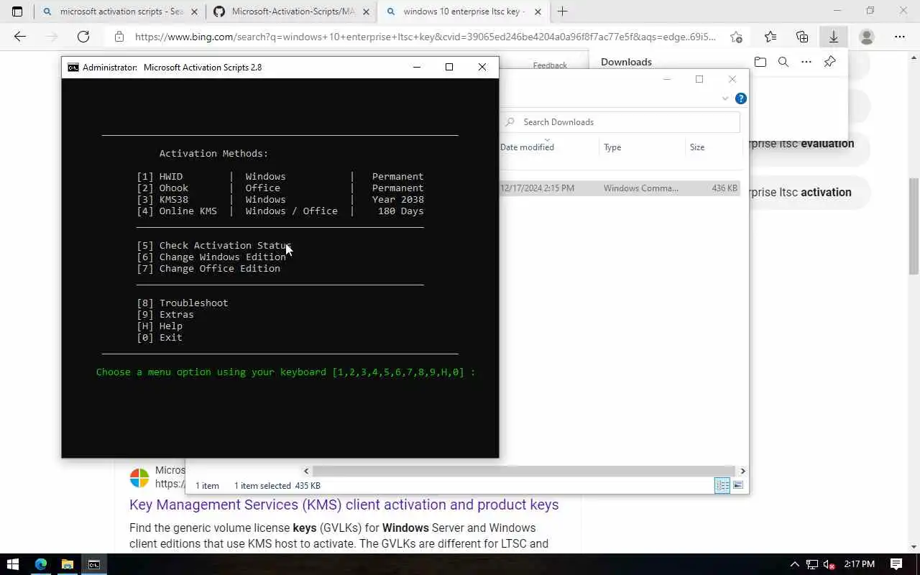The image size is (920, 575).
Task: Click the Exit option line
Action: [x=160, y=337]
